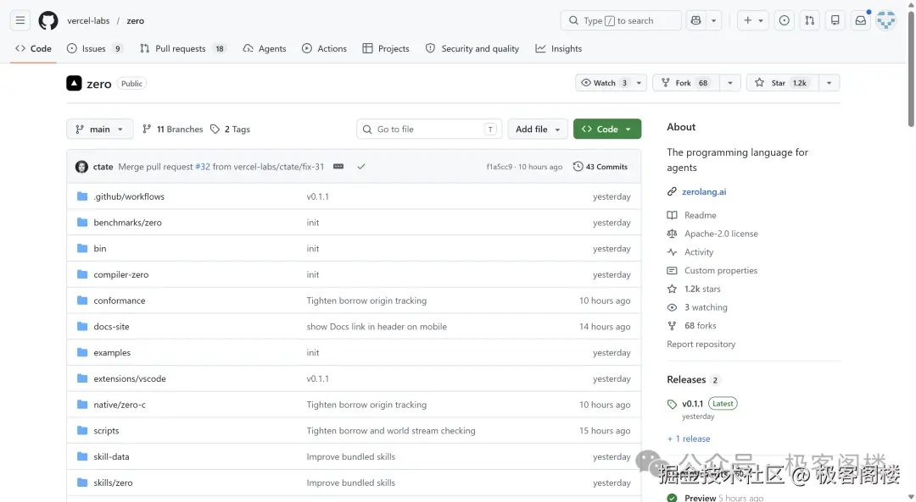Screen dimensions: 916x502
Task: Switch to the Actions tab
Action: pos(324,48)
